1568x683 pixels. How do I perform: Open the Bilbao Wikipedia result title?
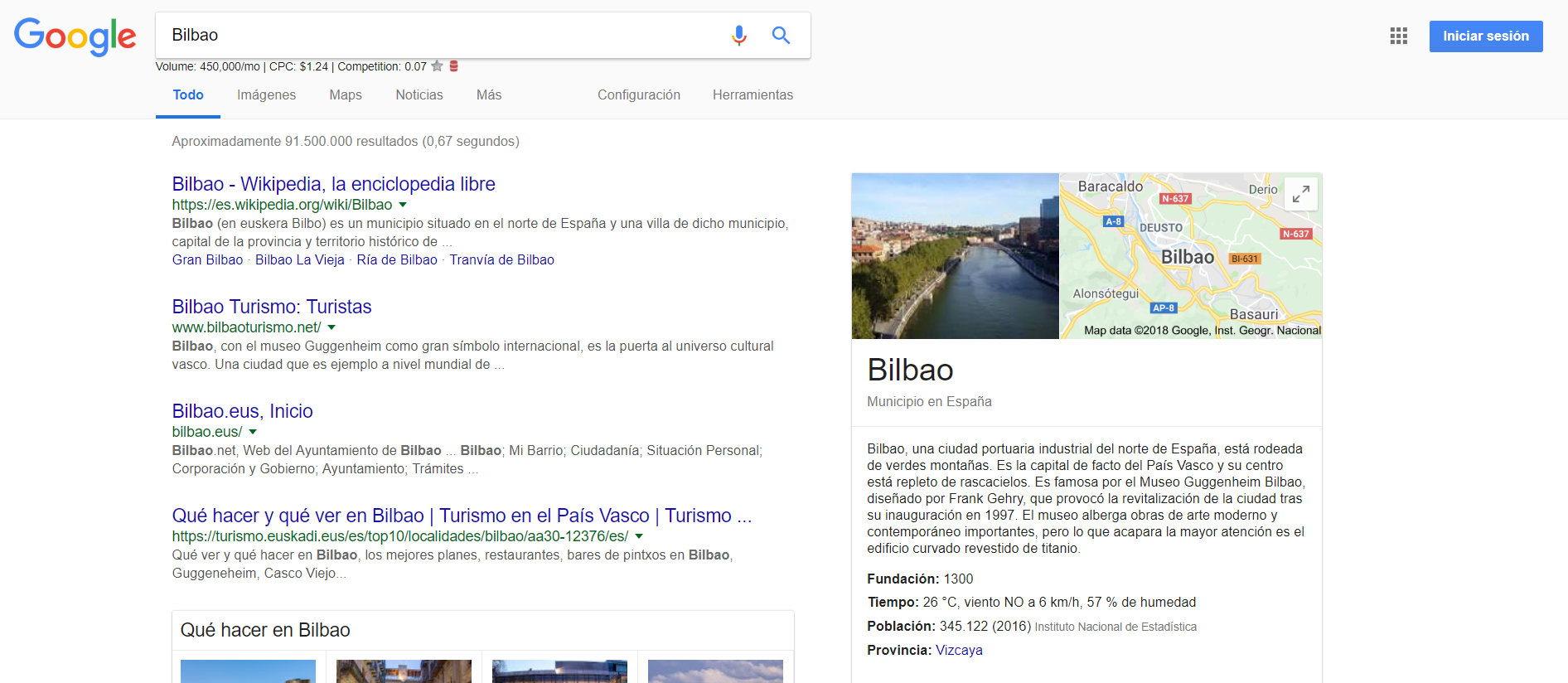pyautogui.click(x=333, y=184)
